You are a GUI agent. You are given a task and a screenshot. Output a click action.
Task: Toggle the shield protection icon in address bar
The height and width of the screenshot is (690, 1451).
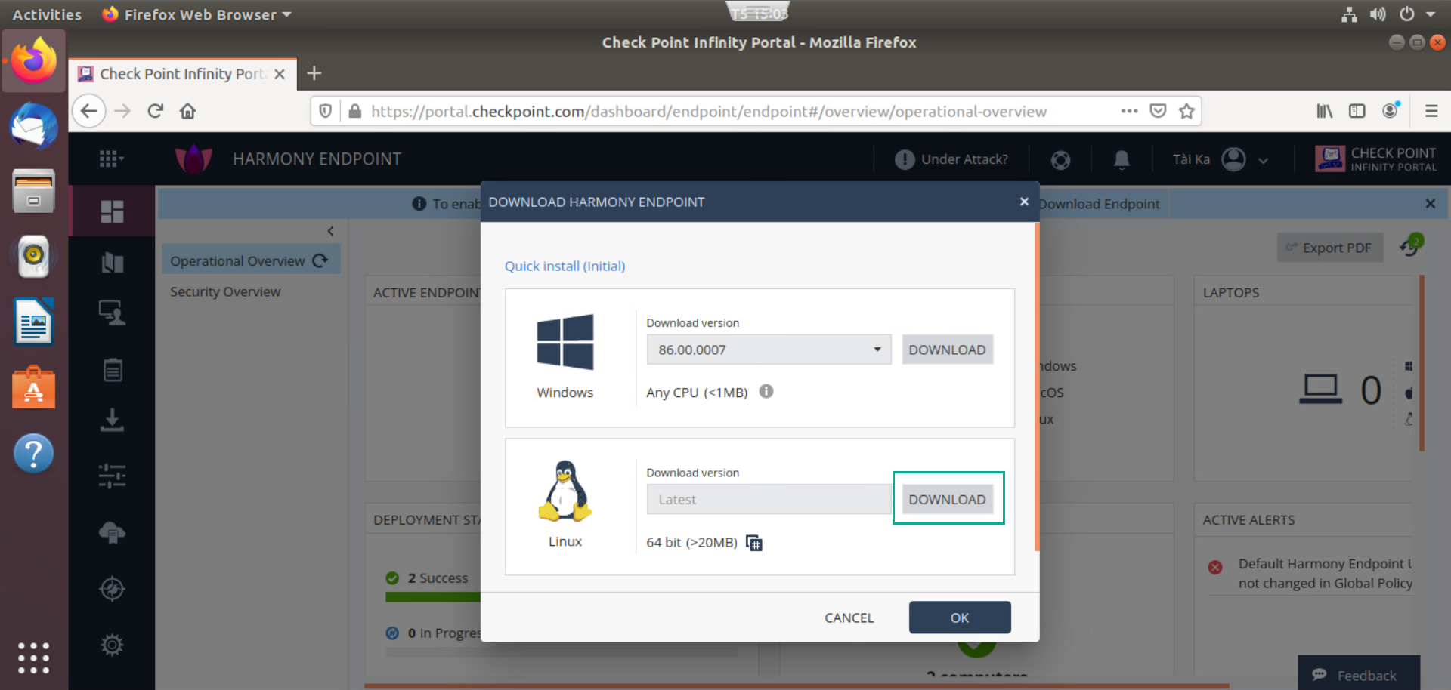(x=325, y=111)
